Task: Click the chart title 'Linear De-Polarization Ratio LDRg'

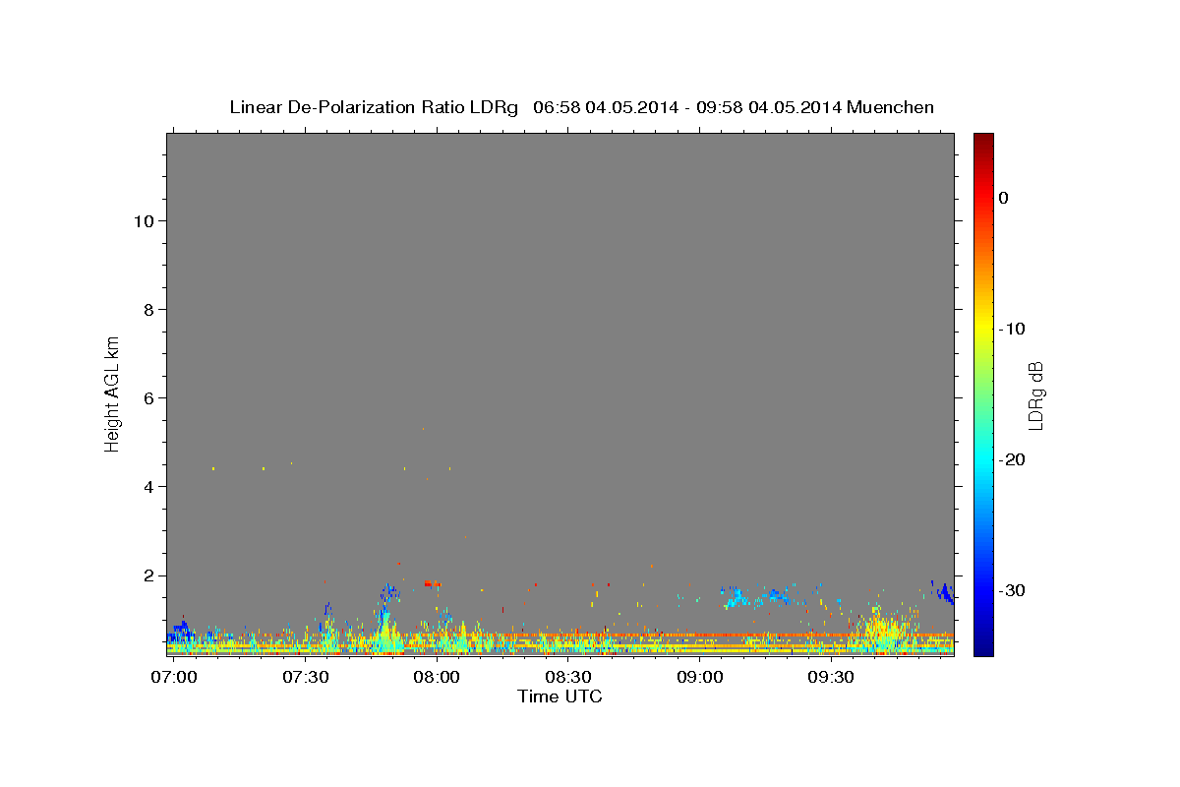Action: (x=374, y=107)
